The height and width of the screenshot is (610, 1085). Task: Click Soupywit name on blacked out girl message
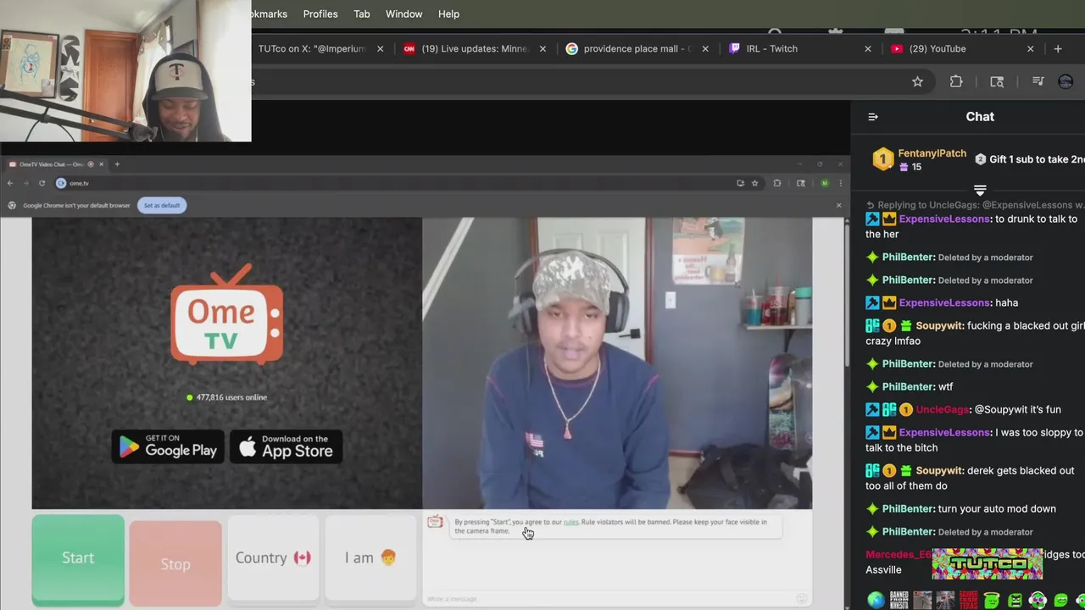click(x=939, y=325)
